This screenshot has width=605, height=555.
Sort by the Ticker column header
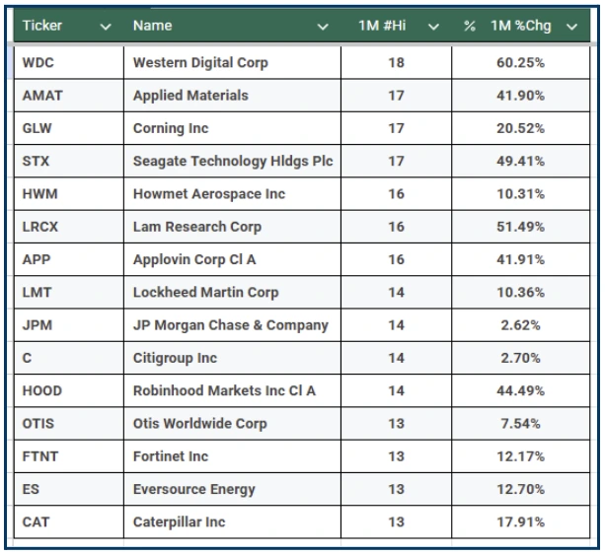click(x=42, y=27)
